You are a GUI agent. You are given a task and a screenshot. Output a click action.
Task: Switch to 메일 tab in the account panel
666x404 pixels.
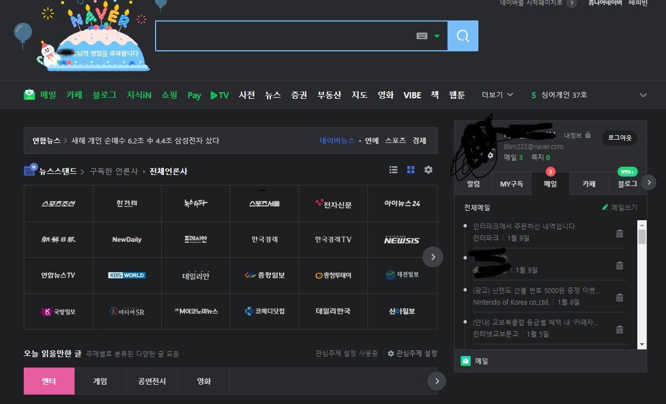550,184
